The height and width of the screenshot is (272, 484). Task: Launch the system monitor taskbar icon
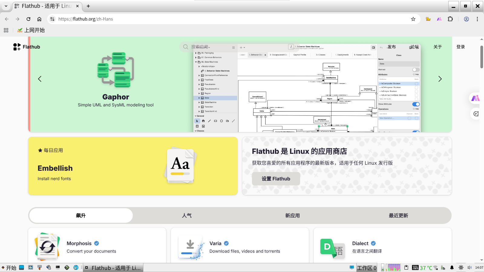31,267
